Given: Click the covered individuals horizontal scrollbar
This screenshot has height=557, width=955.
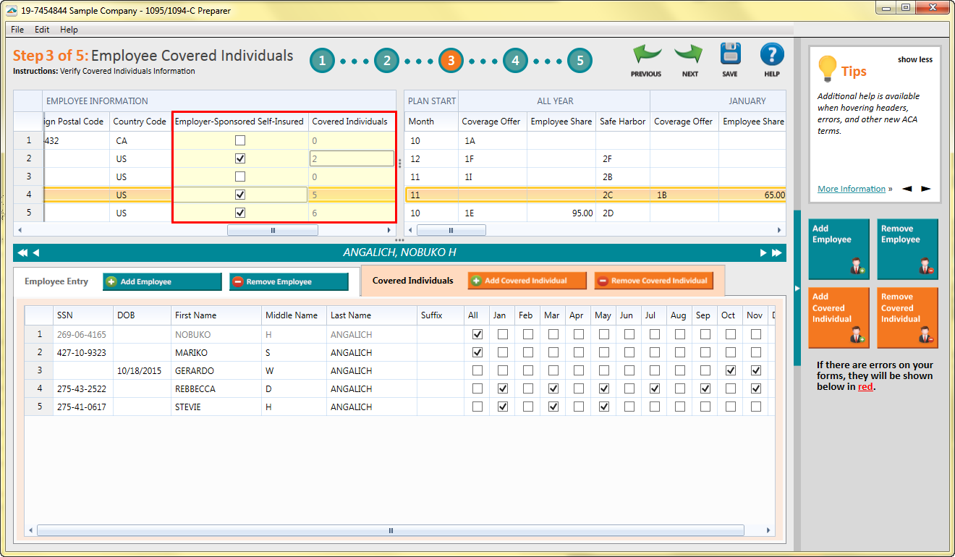Looking at the screenshot, I should [x=391, y=530].
